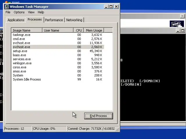
Task: Select the smss.exe process
Action: click(x=58, y=71)
